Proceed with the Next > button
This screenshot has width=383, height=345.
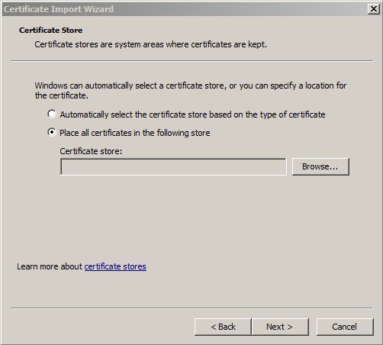(280, 327)
